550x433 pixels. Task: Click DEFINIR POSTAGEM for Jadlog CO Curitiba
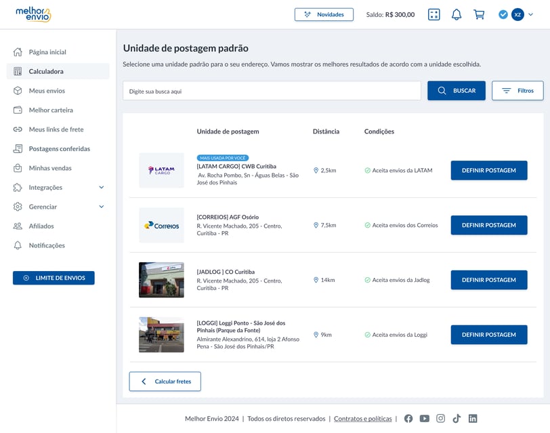(x=489, y=280)
